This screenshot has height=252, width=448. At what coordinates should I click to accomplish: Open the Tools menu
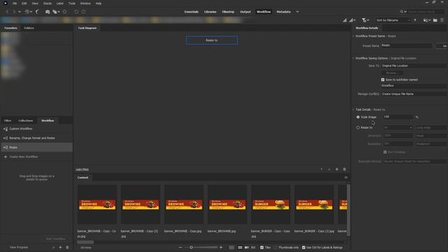71,3
